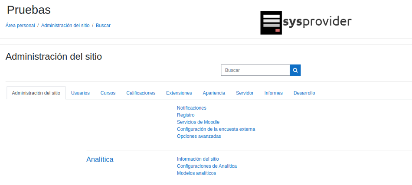Go to the Extensiones tab
Viewport: 412px width, 185px height.
[x=179, y=93]
